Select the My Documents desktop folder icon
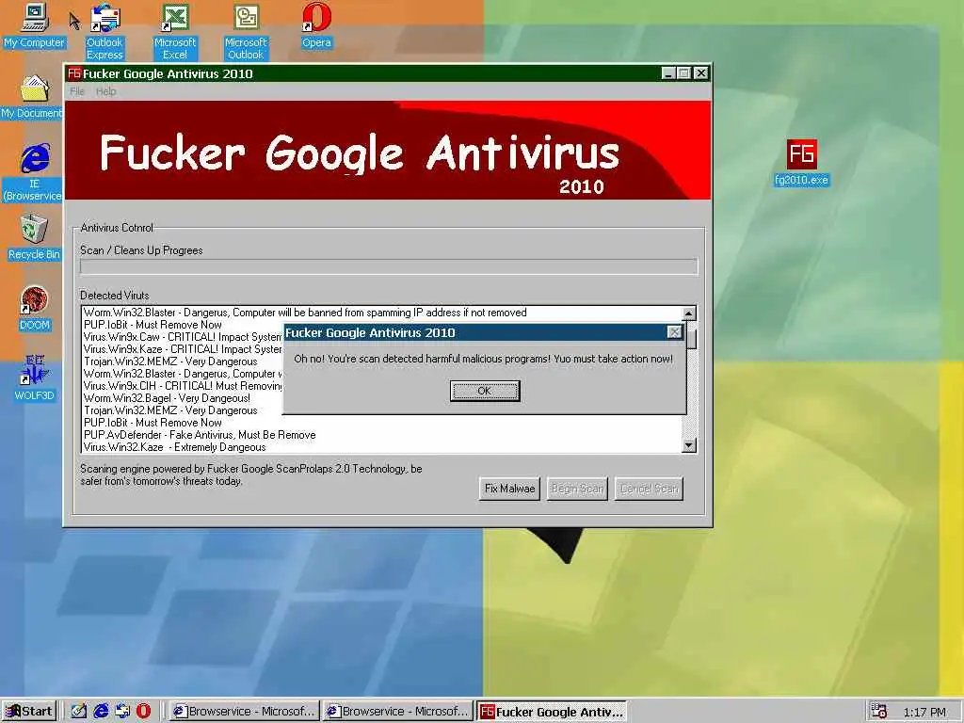This screenshot has height=723, width=964. pyautogui.click(x=32, y=97)
